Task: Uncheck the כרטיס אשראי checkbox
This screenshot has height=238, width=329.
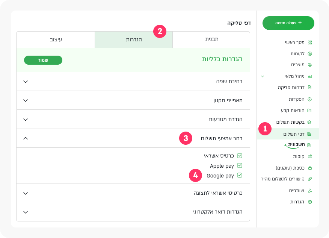Action: coord(239,156)
